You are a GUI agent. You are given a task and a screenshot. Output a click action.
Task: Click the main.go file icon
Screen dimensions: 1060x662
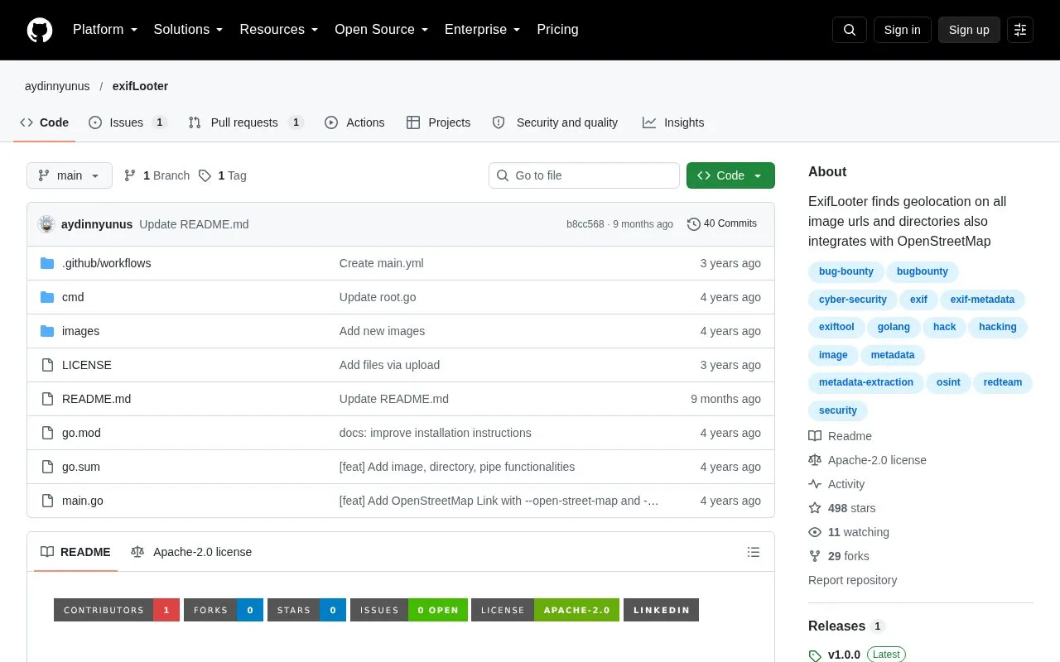(47, 501)
